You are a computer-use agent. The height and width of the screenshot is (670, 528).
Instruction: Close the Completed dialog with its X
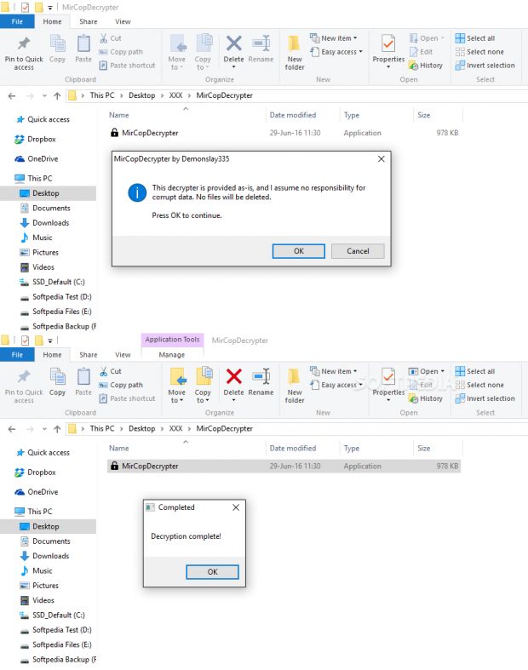[236, 507]
